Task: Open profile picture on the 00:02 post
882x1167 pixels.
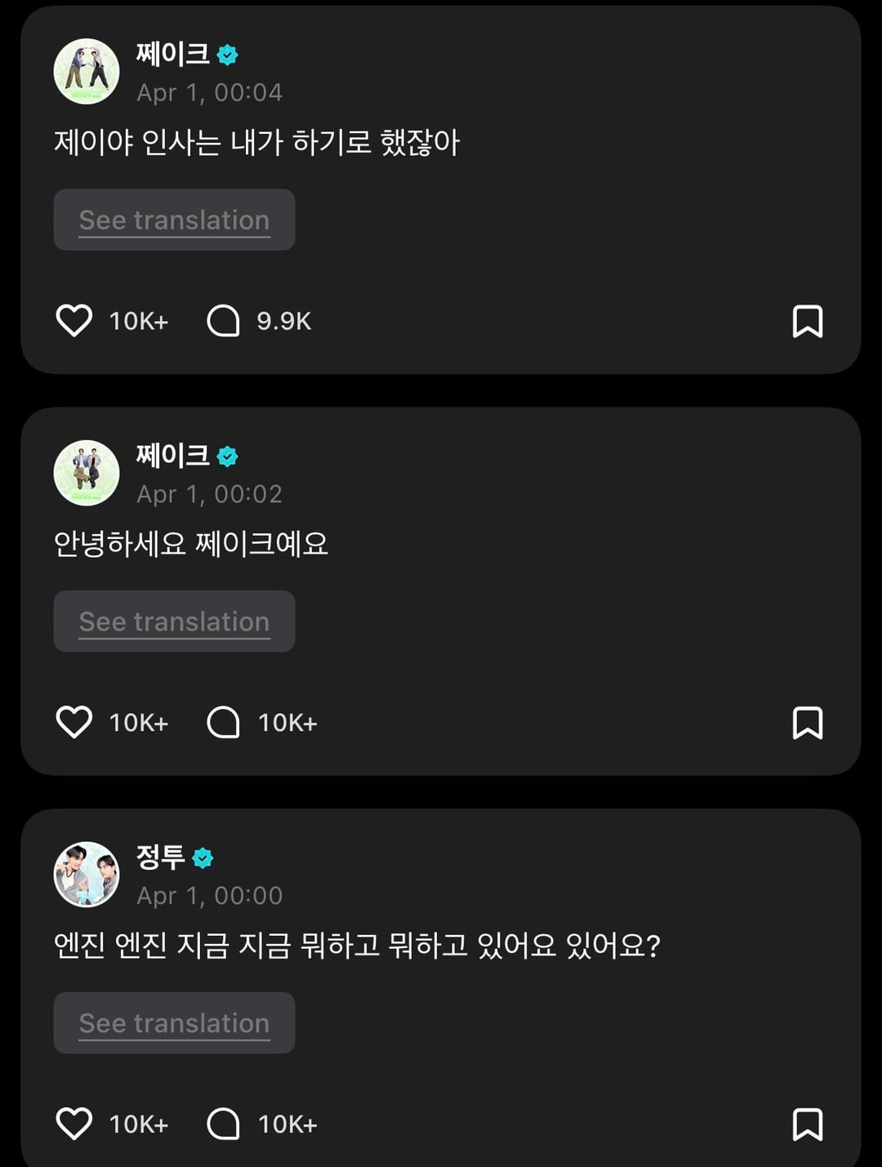Action: [87, 473]
